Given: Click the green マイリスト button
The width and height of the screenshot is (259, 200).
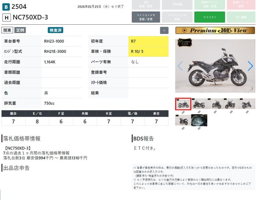Looking at the screenshot, I should (x=210, y=17).
